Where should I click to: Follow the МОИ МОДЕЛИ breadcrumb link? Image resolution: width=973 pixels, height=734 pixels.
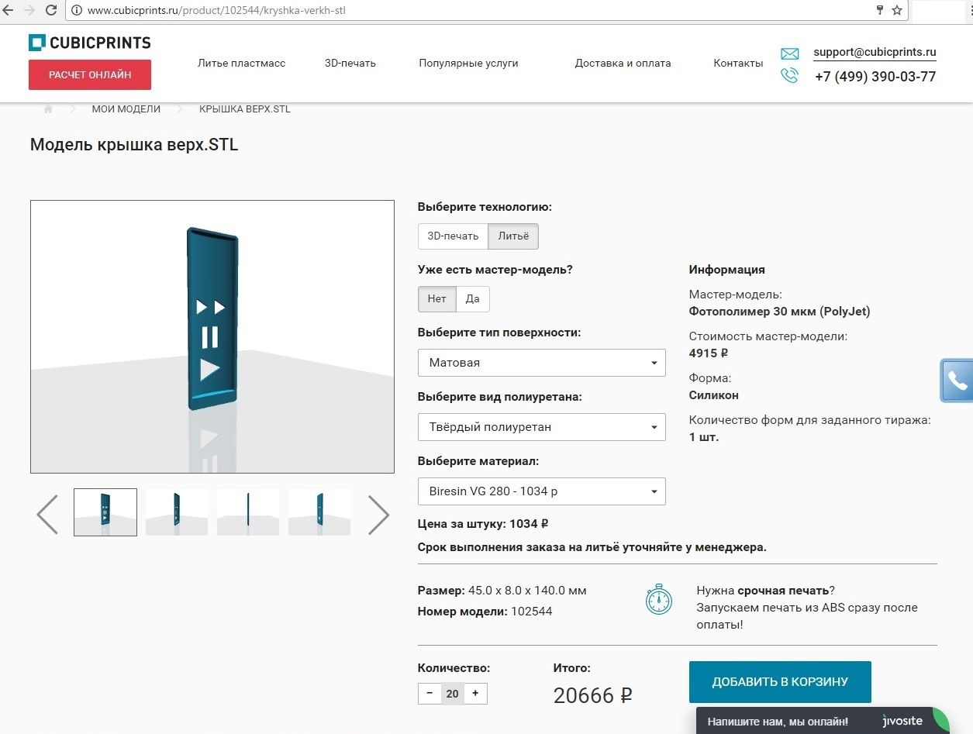click(126, 109)
